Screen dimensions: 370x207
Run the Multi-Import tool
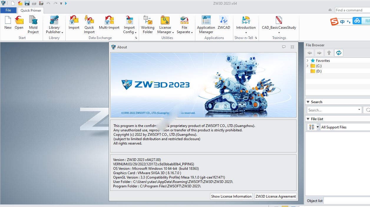point(109,23)
